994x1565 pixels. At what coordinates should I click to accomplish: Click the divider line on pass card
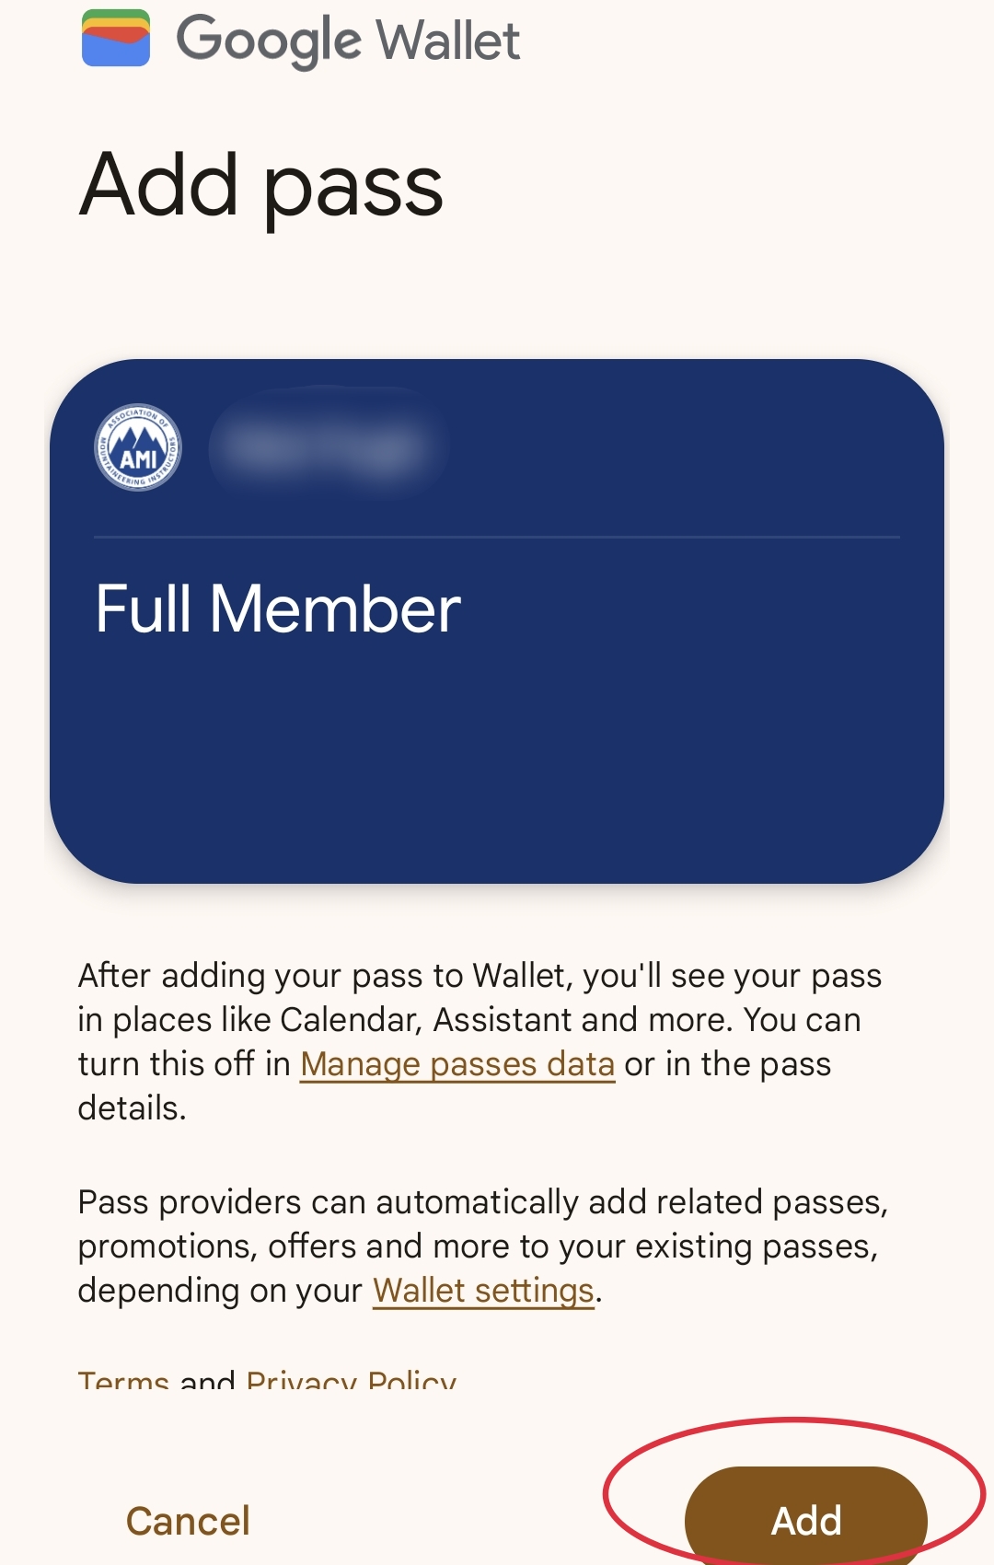(497, 537)
